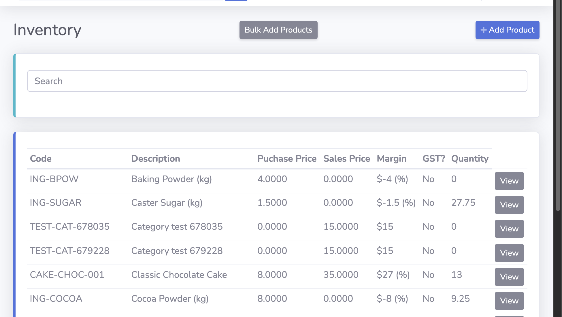
Task: View the ING-COCOA Cocoa Powder product
Action: point(509,301)
